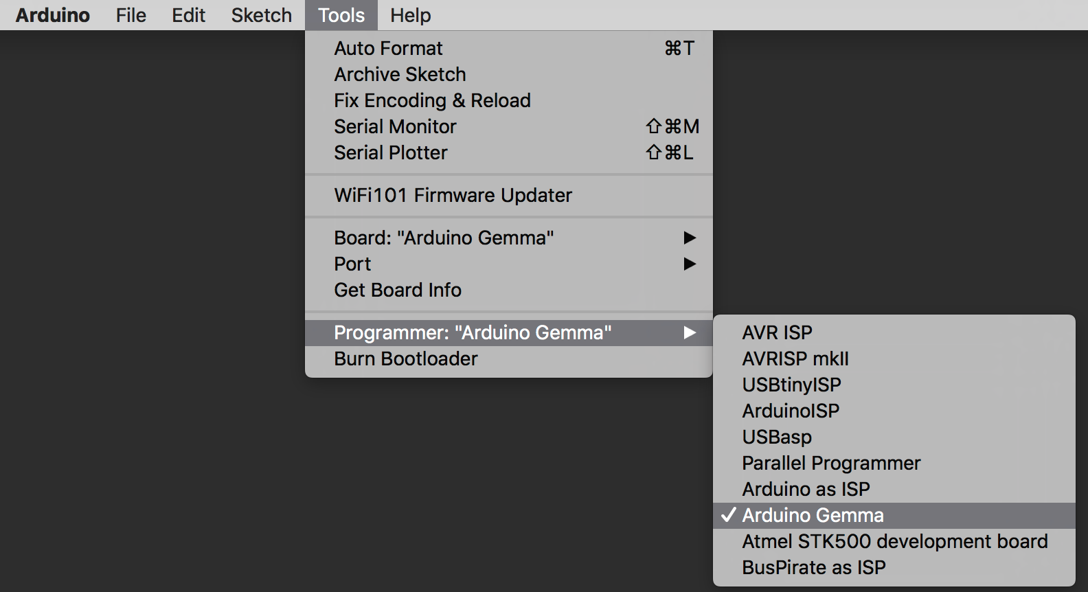Screen dimensions: 1088x592
Task: Switch programmer to USBtinyISP
Action: coord(791,385)
